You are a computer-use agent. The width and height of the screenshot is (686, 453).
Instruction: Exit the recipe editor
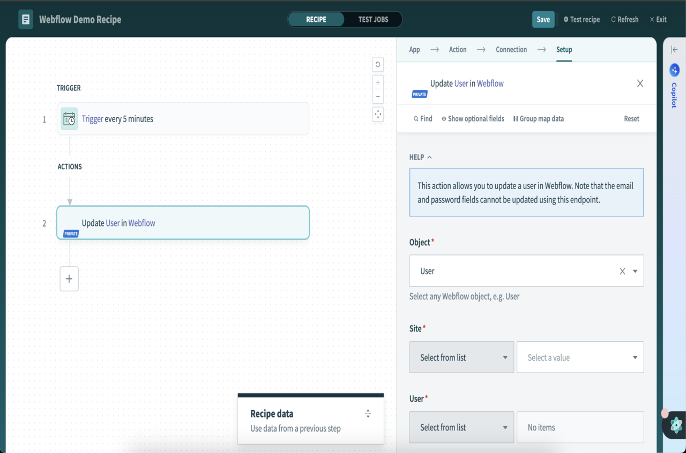[658, 19]
